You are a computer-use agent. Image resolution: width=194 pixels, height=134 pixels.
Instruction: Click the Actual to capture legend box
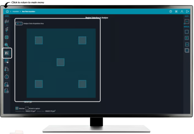[27, 108]
